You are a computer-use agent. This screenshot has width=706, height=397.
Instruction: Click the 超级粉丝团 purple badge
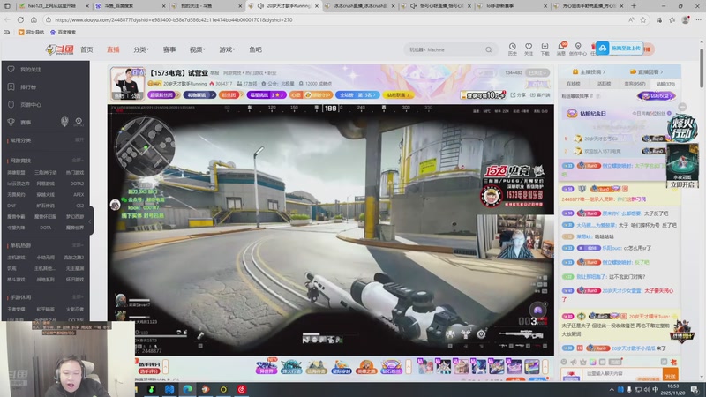163,95
